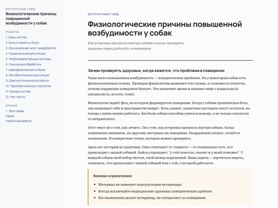Open the Курсы link in sidebar
The image size is (278, 208).
point(10,116)
